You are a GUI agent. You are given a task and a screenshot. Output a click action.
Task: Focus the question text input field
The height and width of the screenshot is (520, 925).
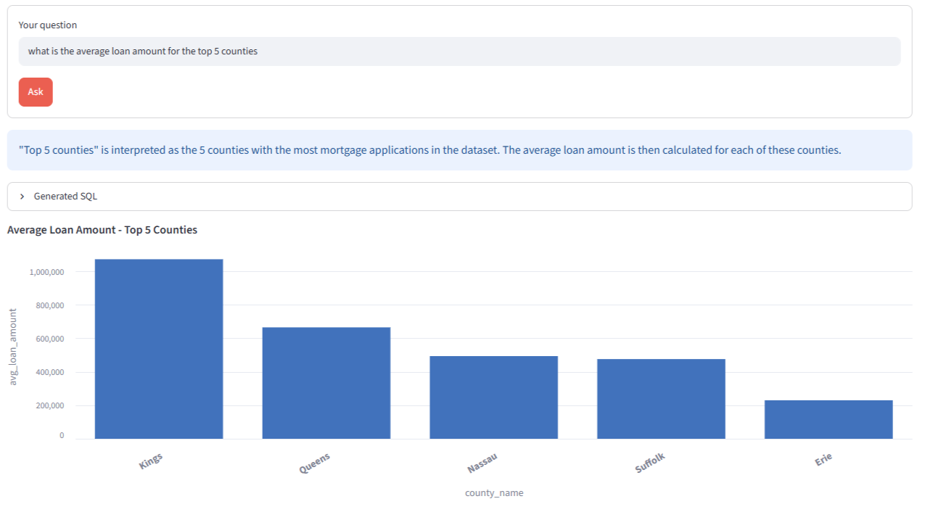(x=459, y=51)
